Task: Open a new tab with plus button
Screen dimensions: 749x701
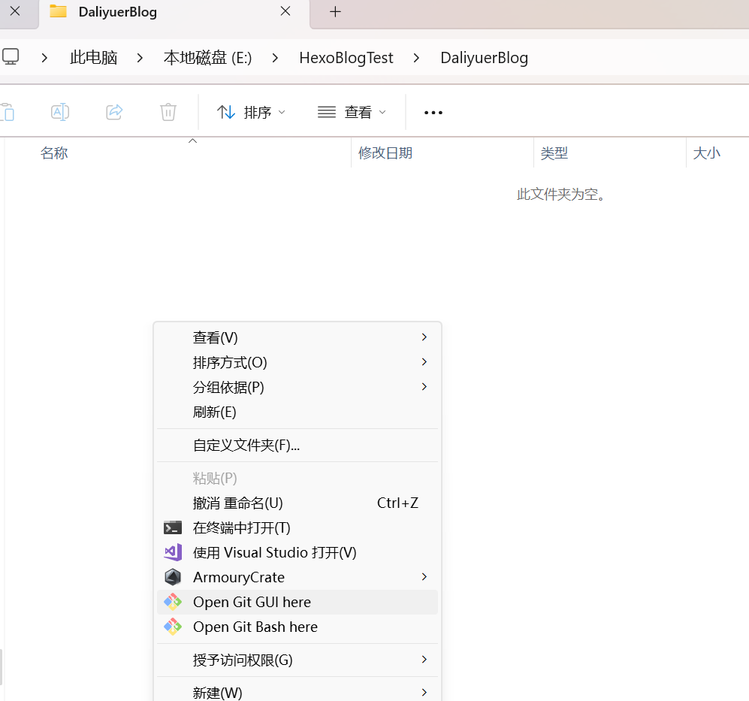Action: [x=335, y=12]
